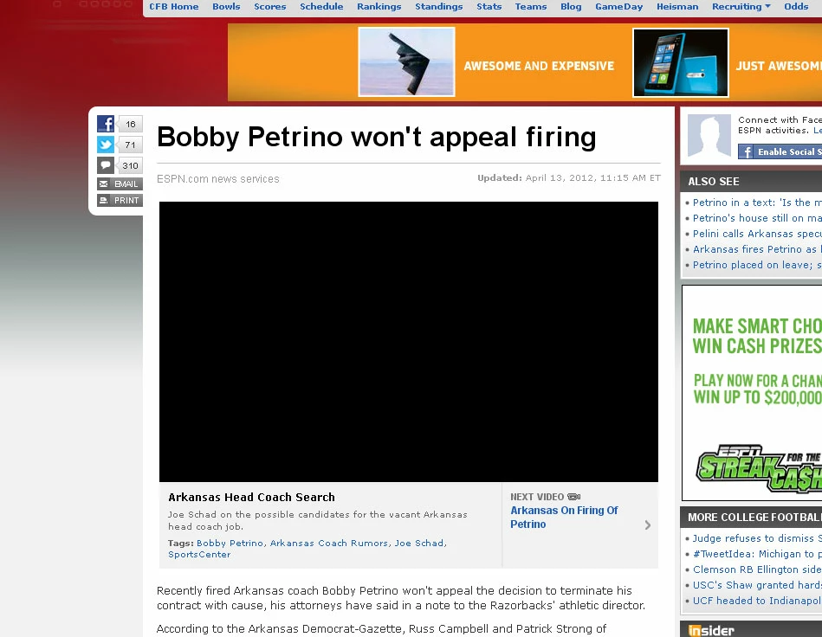822x637 pixels.
Task: Click the PRINT article button
Action: pyautogui.click(x=120, y=200)
